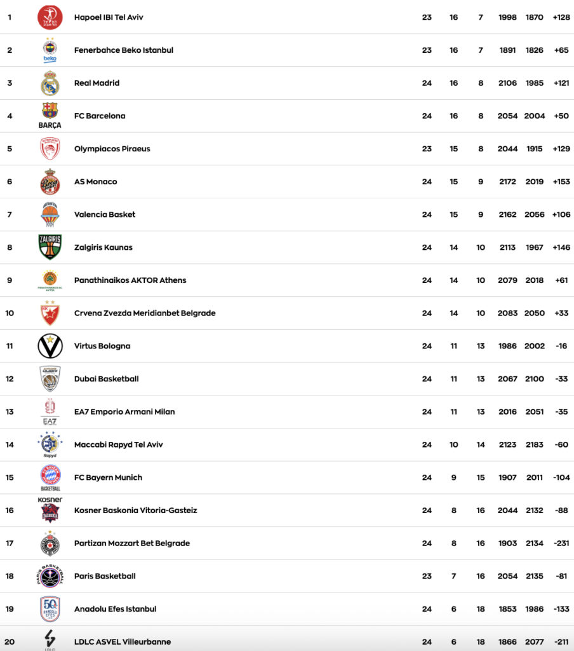Viewport: 574px width, 651px height.
Task: Click the Virtus Bologna black V logo
Action: pyautogui.click(x=50, y=346)
